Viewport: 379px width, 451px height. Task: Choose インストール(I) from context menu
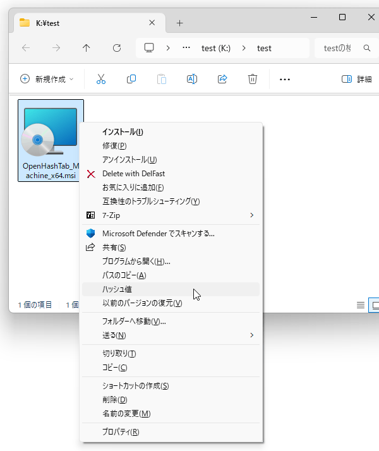[171, 132]
